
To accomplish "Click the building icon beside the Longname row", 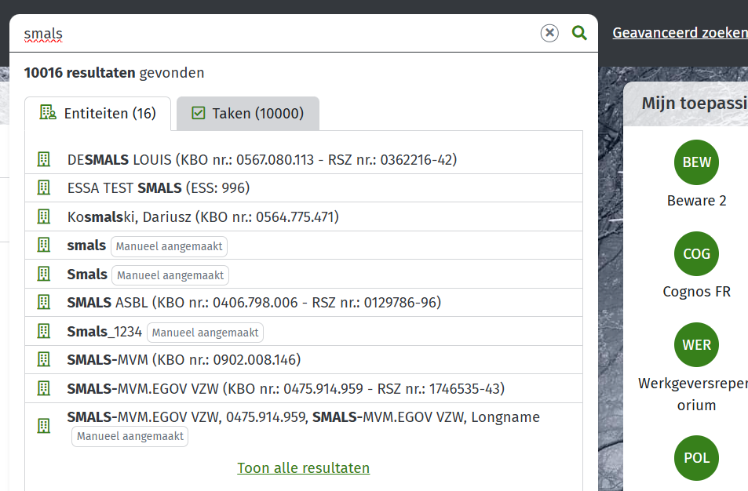I will 44,426.
